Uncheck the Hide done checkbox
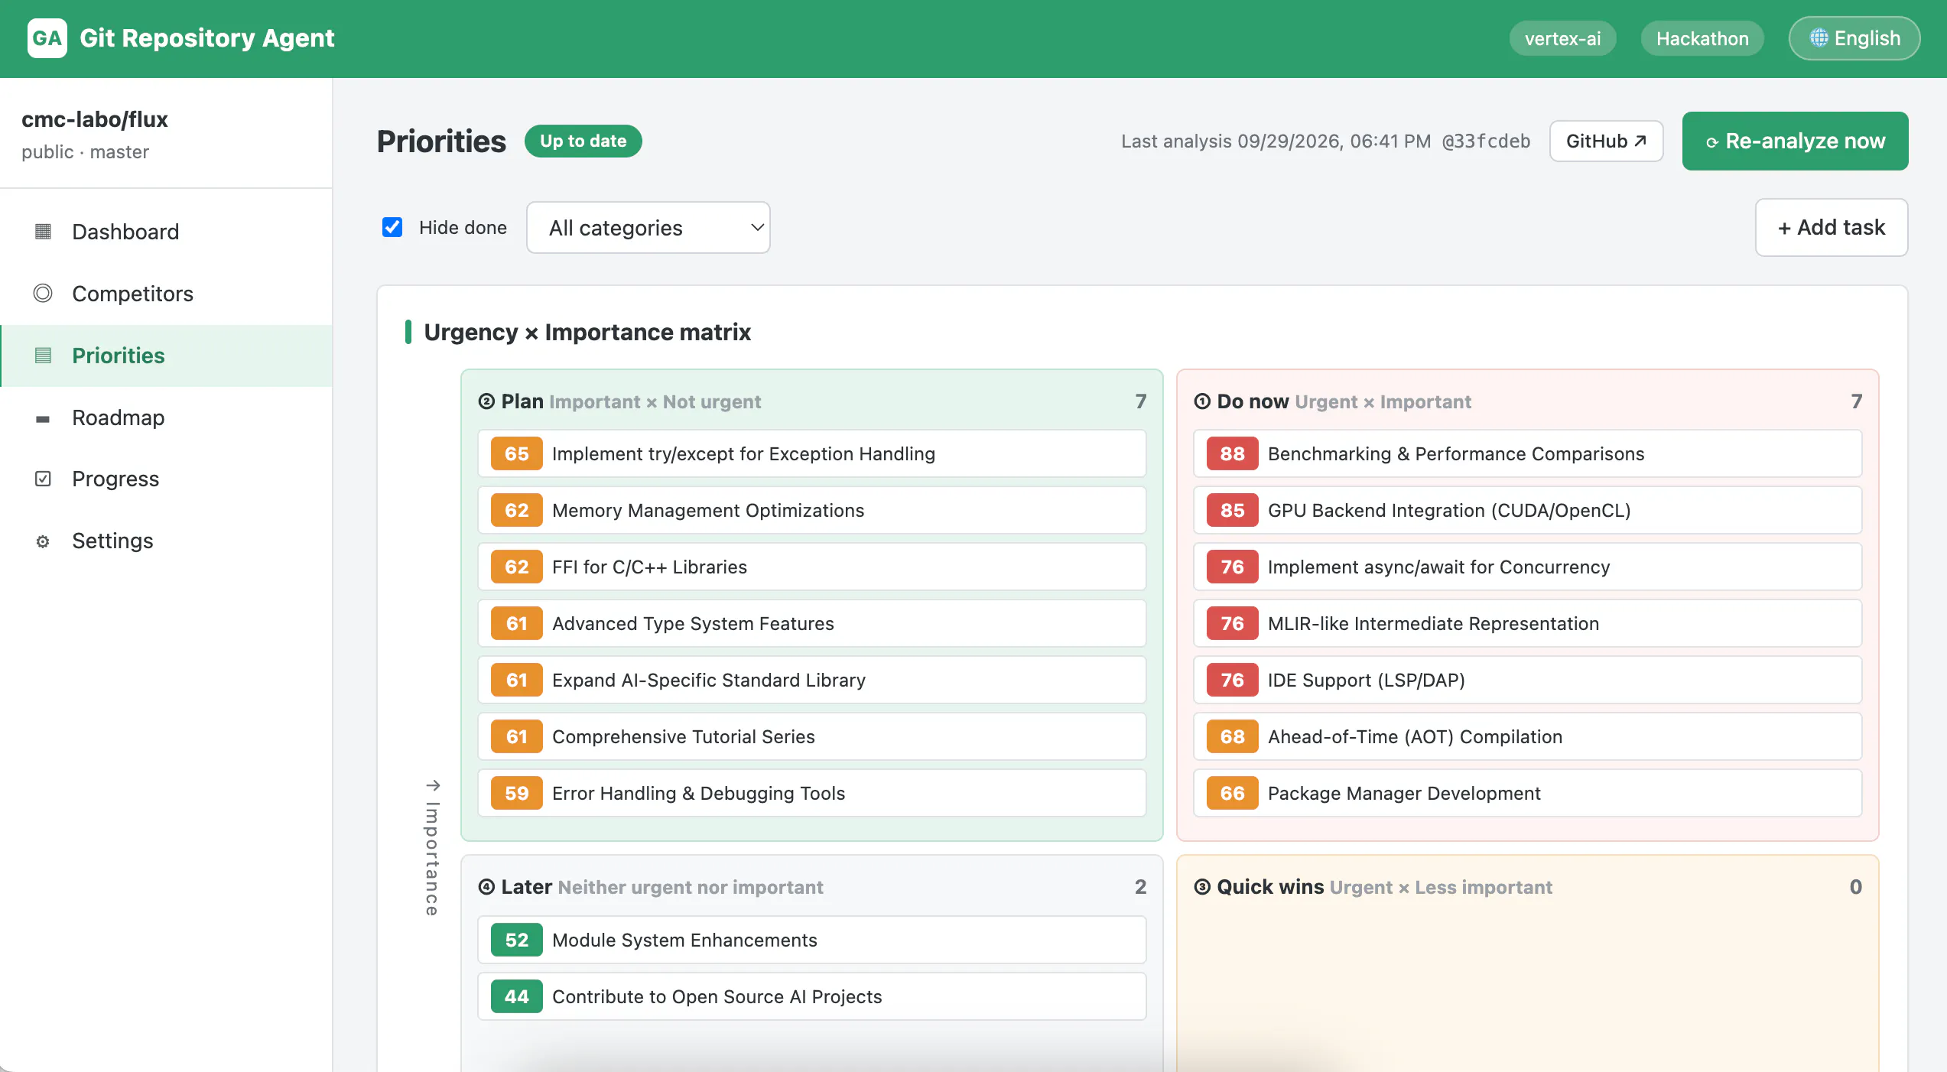Viewport: 1947px width, 1072px height. point(392,227)
